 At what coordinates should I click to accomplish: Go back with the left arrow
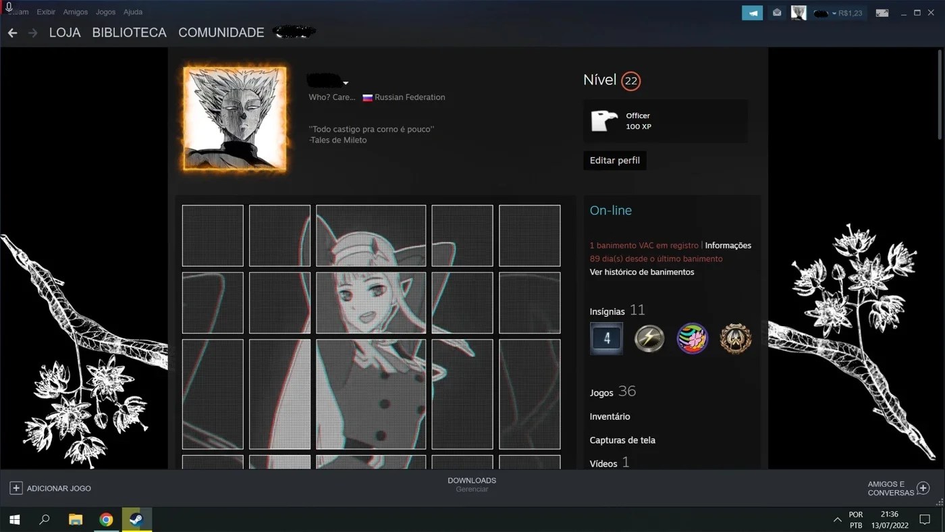click(x=12, y=32)
